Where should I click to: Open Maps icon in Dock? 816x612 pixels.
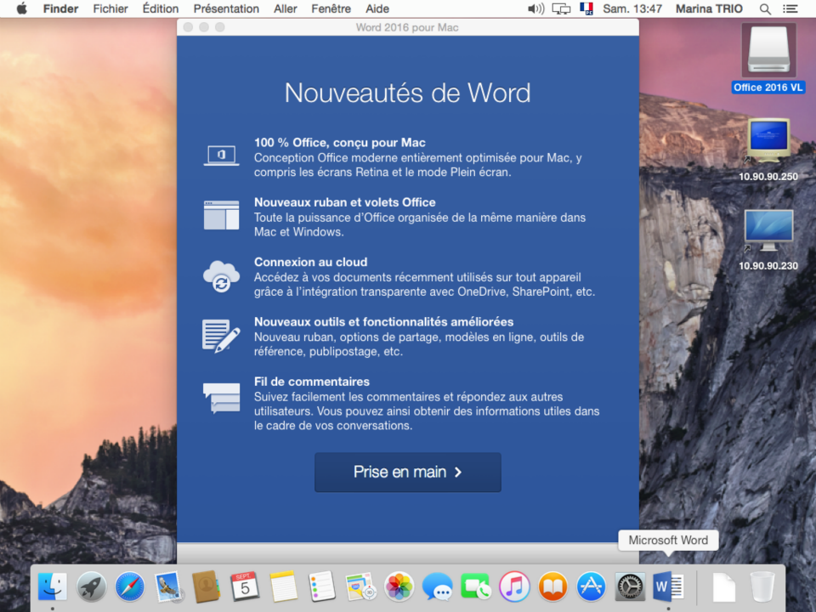[x=360, y=586]
